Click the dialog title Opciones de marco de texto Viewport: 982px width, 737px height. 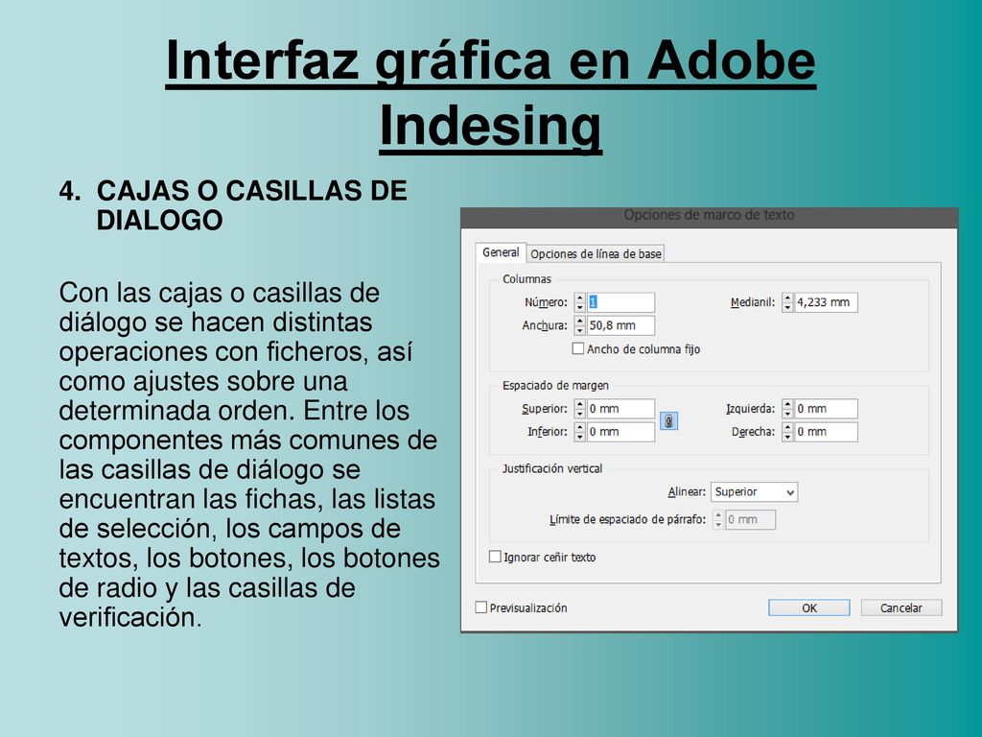709,215
